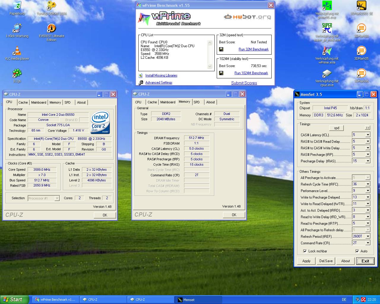This screenshot has height=304, width=380.
Task: Click the >> expand button in MemSet
Action: click(x=368, y=128)
